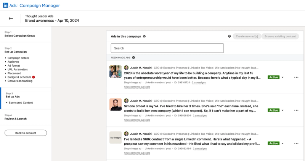Open Simone Smoot ad portrait thumbnail
Screen dimensions: 305x161
tap(116, 105)
